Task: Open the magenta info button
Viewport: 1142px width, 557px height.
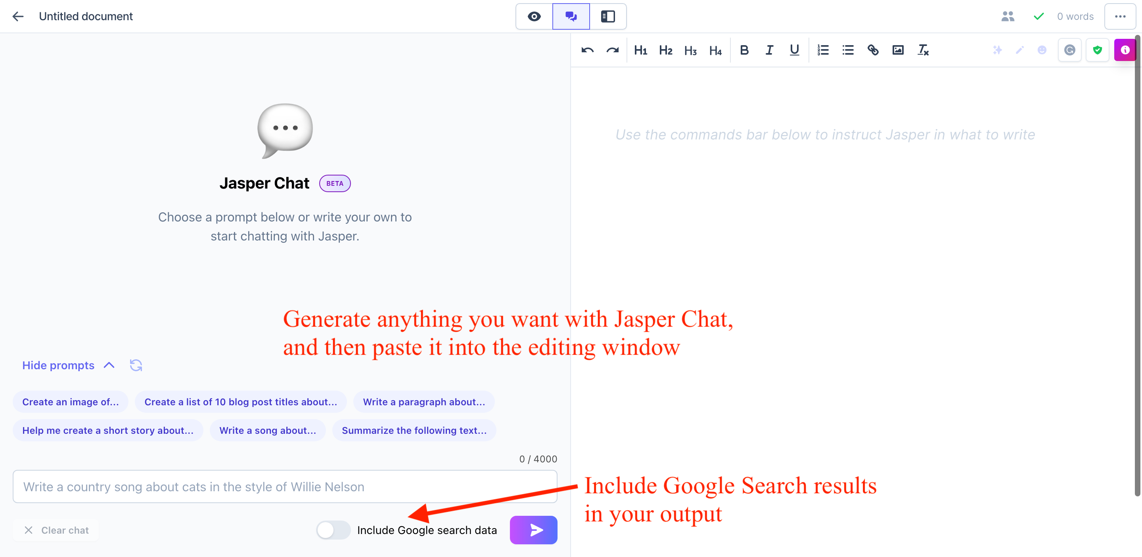Action: point(1125,50)
